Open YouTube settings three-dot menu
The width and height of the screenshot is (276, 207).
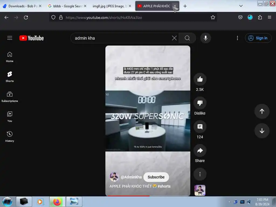(237, 38)
